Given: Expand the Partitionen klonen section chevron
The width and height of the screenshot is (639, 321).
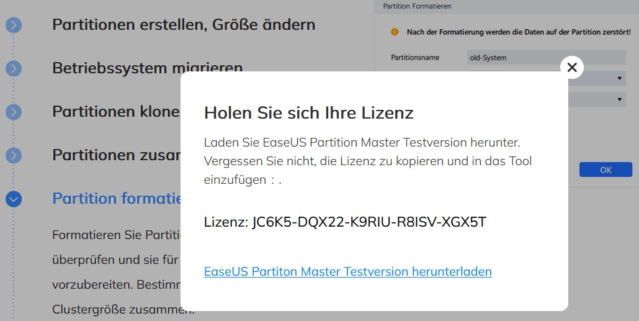Looking at the screenshot, I should point(14,112).
